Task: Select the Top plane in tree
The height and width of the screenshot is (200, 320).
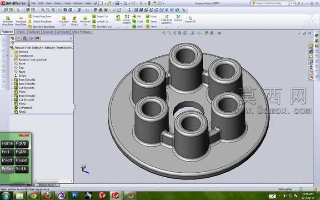Action: (x=19, y=68)
